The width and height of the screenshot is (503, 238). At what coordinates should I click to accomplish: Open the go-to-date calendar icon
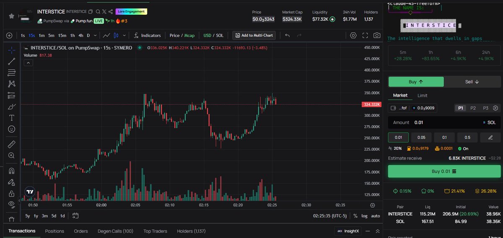[75, 216]
